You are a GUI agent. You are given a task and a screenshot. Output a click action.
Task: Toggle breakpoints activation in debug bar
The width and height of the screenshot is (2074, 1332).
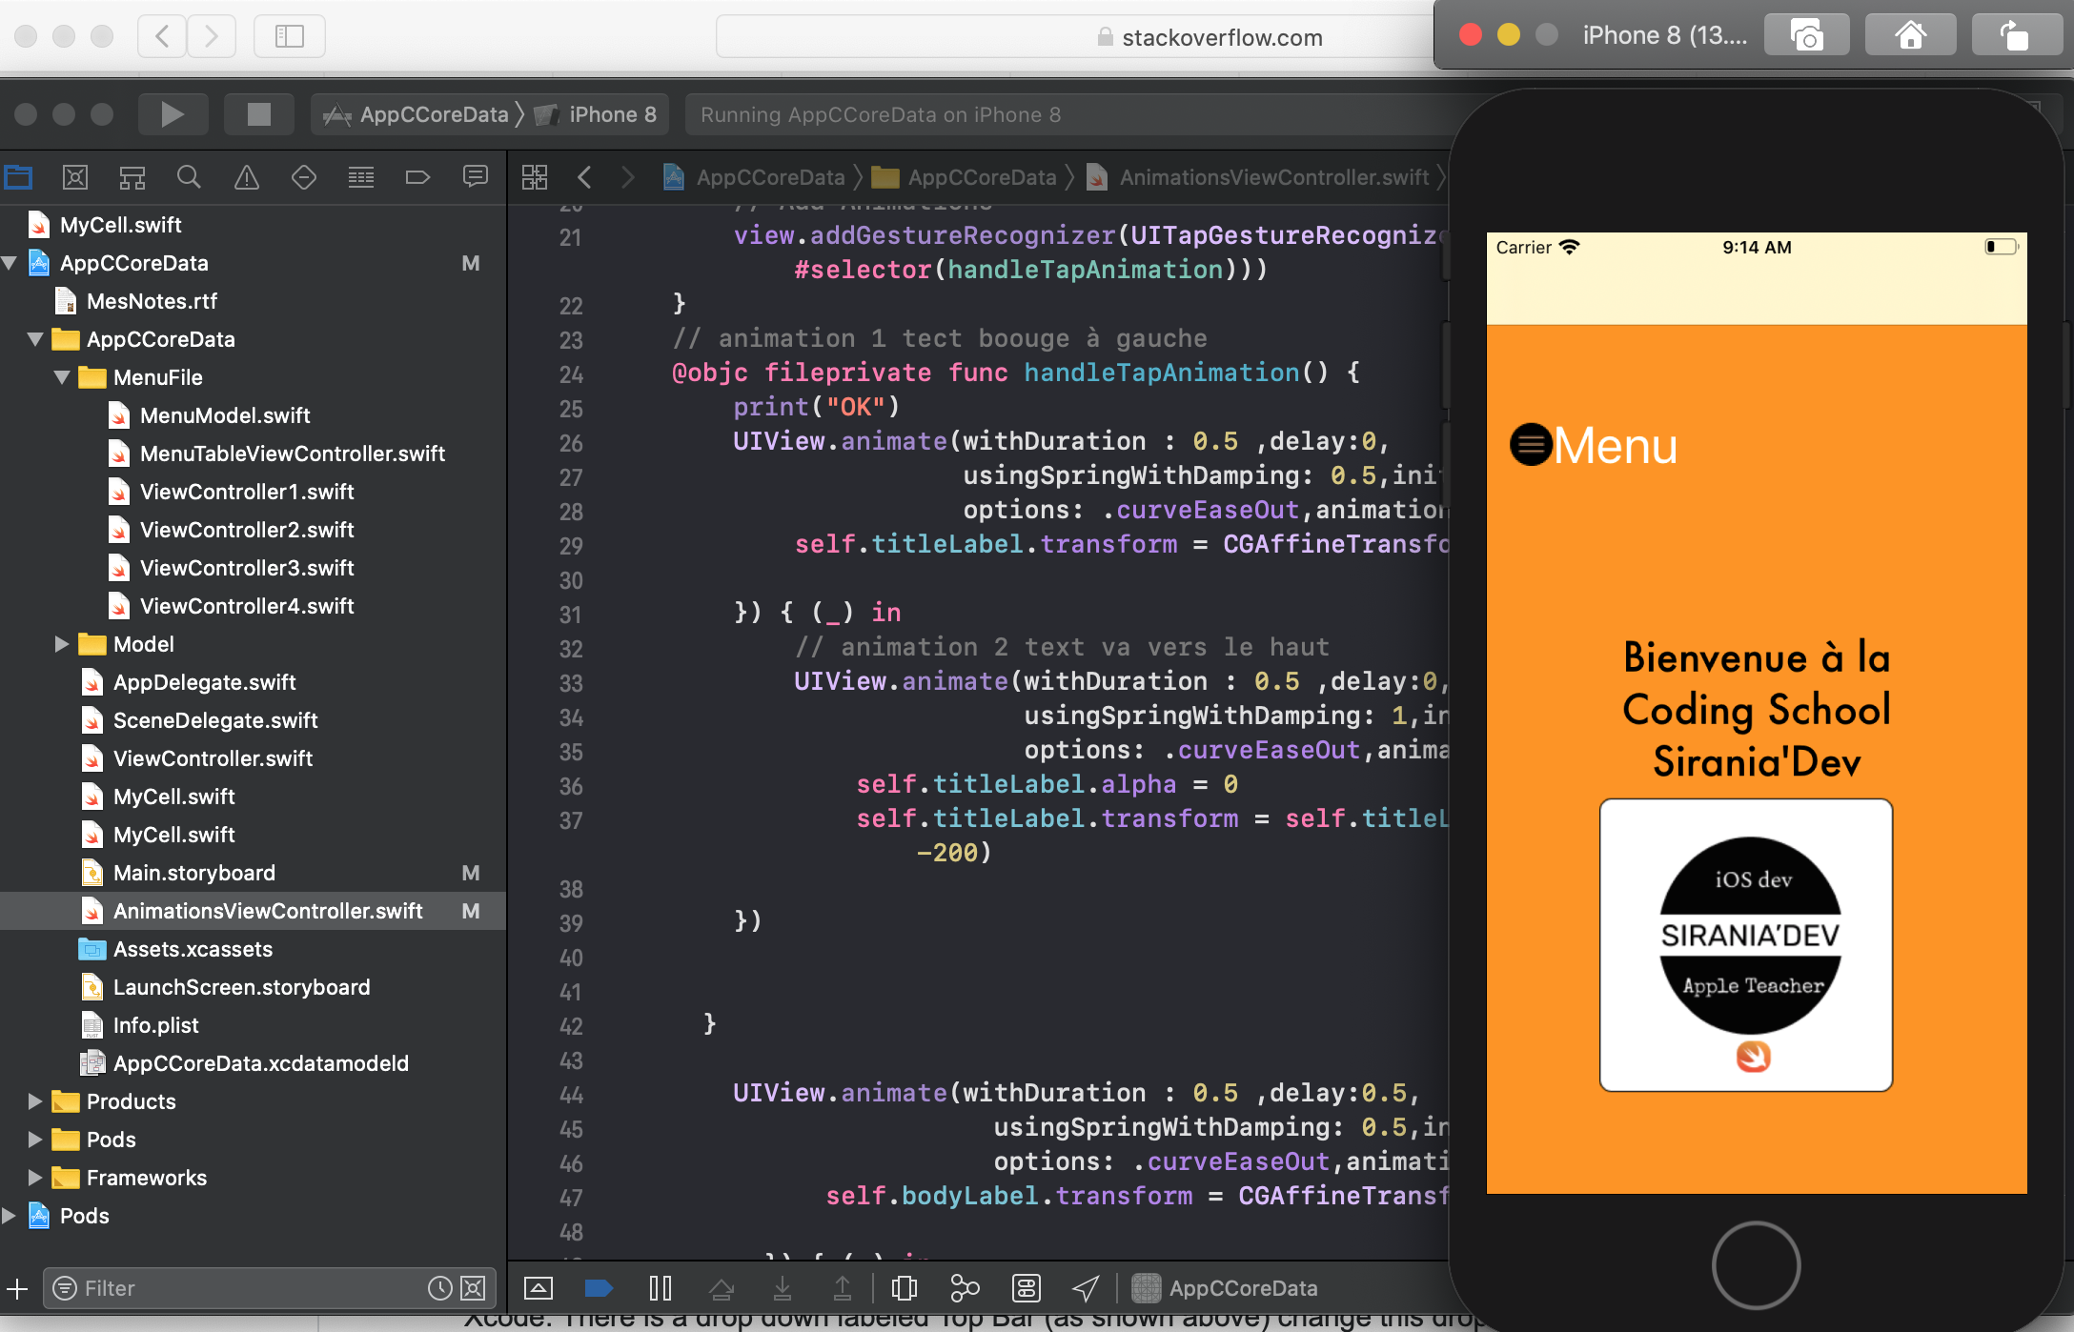[599, 1288]
